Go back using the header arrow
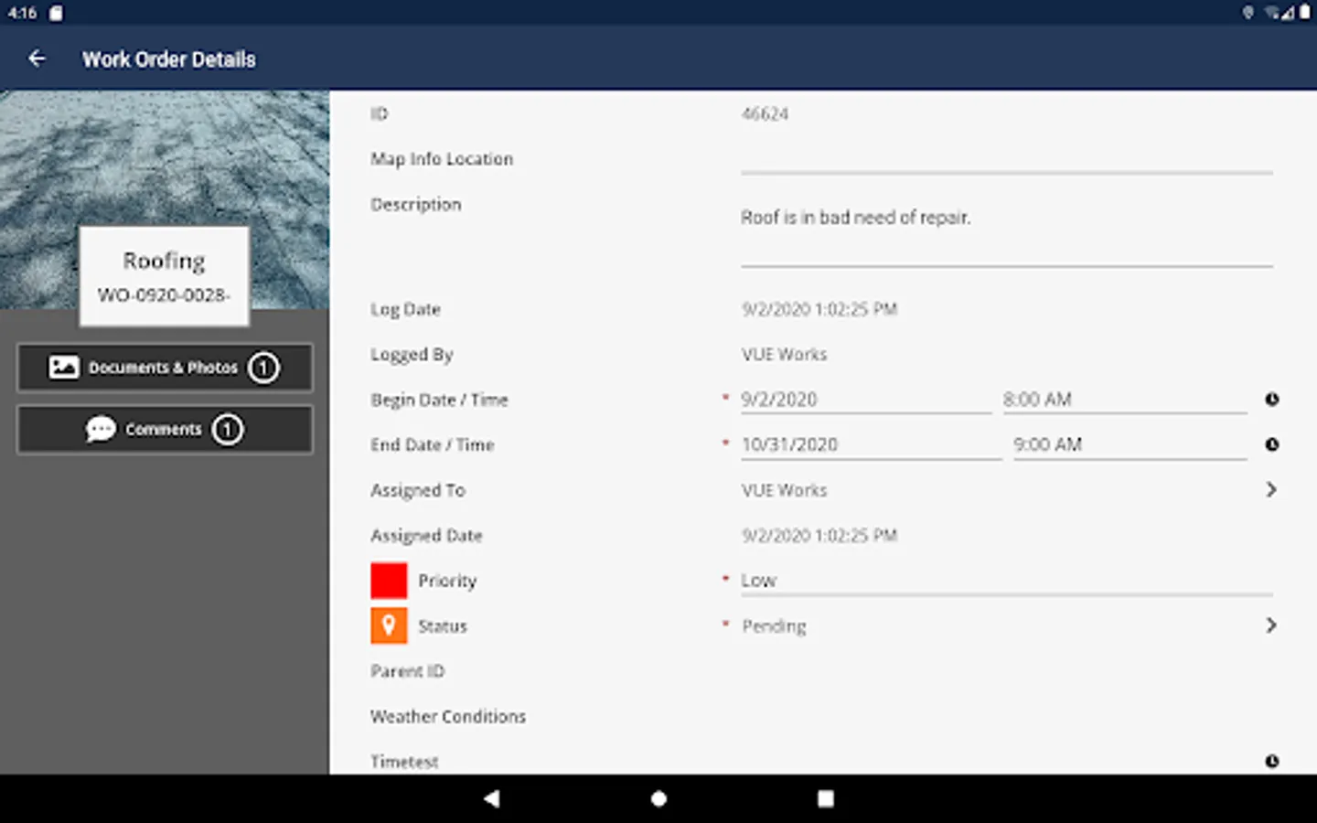Screen dimensions: 1317x823 [x=37, y=59]
